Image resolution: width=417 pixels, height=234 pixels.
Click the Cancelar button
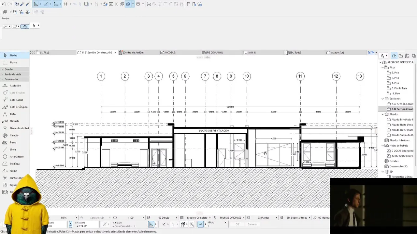click(x=252, y=224)
